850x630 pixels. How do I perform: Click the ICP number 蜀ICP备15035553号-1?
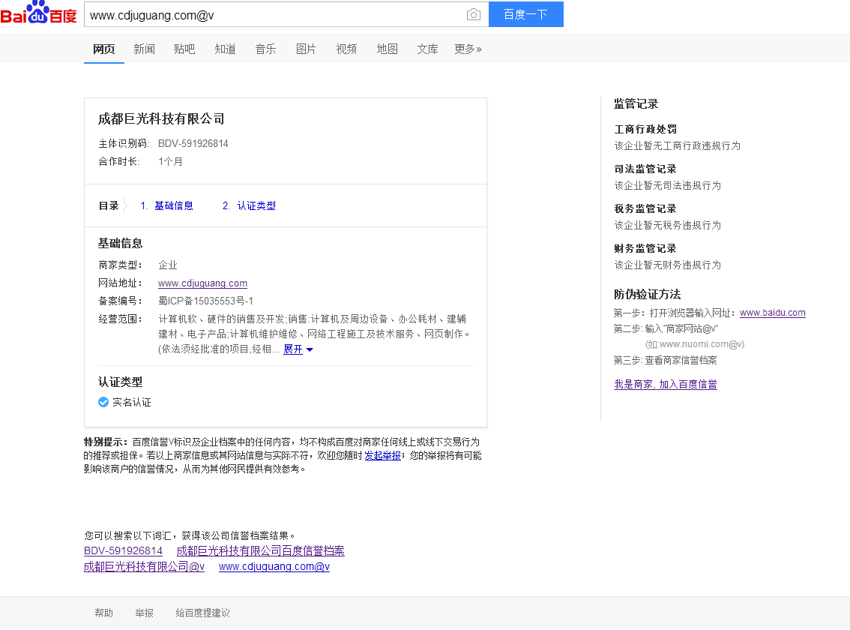205,301
